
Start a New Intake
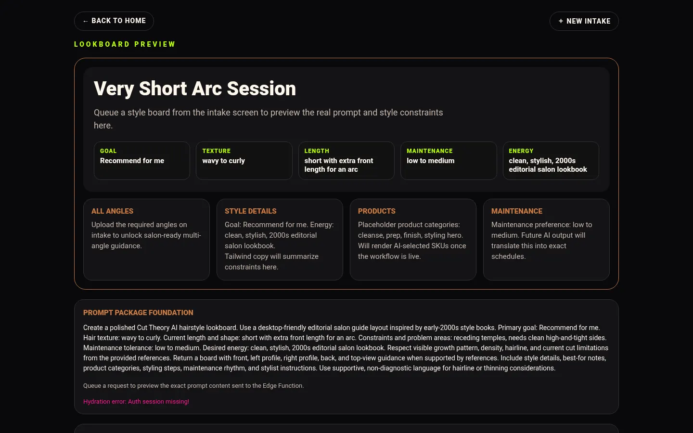point(584,21)
